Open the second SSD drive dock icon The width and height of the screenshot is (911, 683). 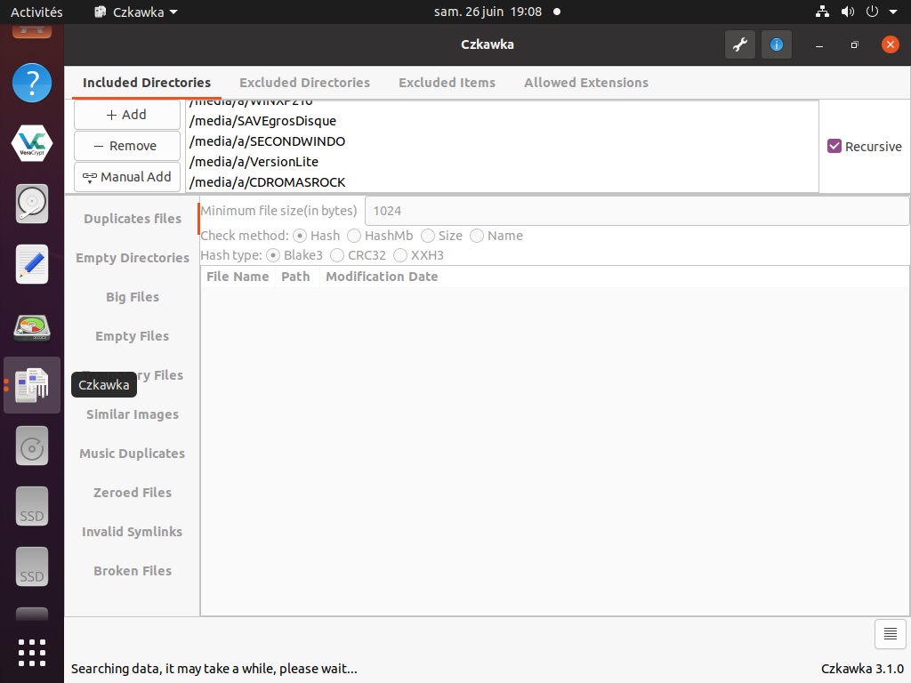pos(32,566)
